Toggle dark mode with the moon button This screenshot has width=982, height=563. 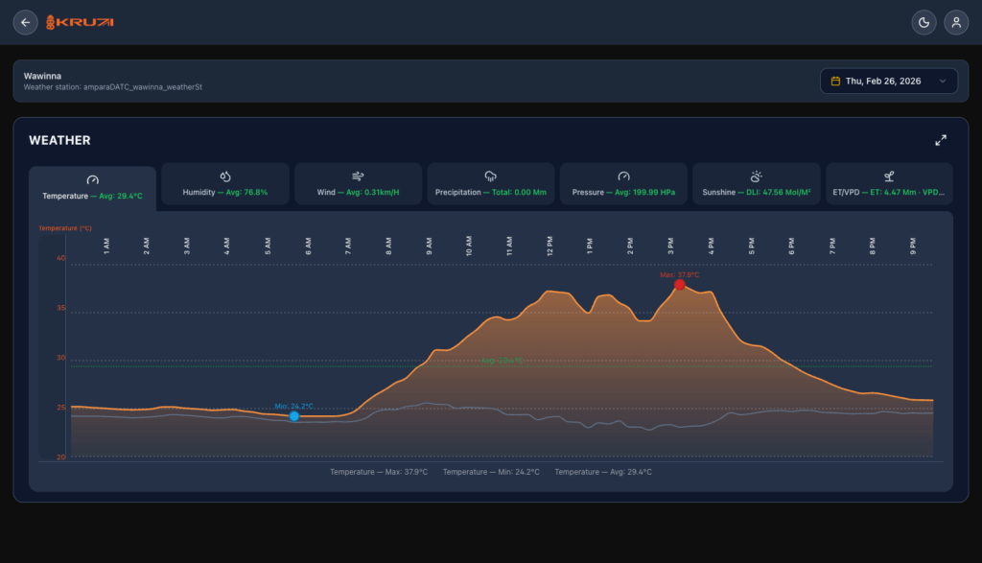coord(923,21)
